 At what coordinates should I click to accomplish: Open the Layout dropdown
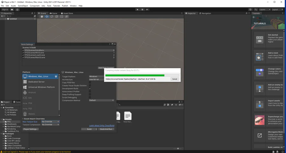tap(277, 9)
